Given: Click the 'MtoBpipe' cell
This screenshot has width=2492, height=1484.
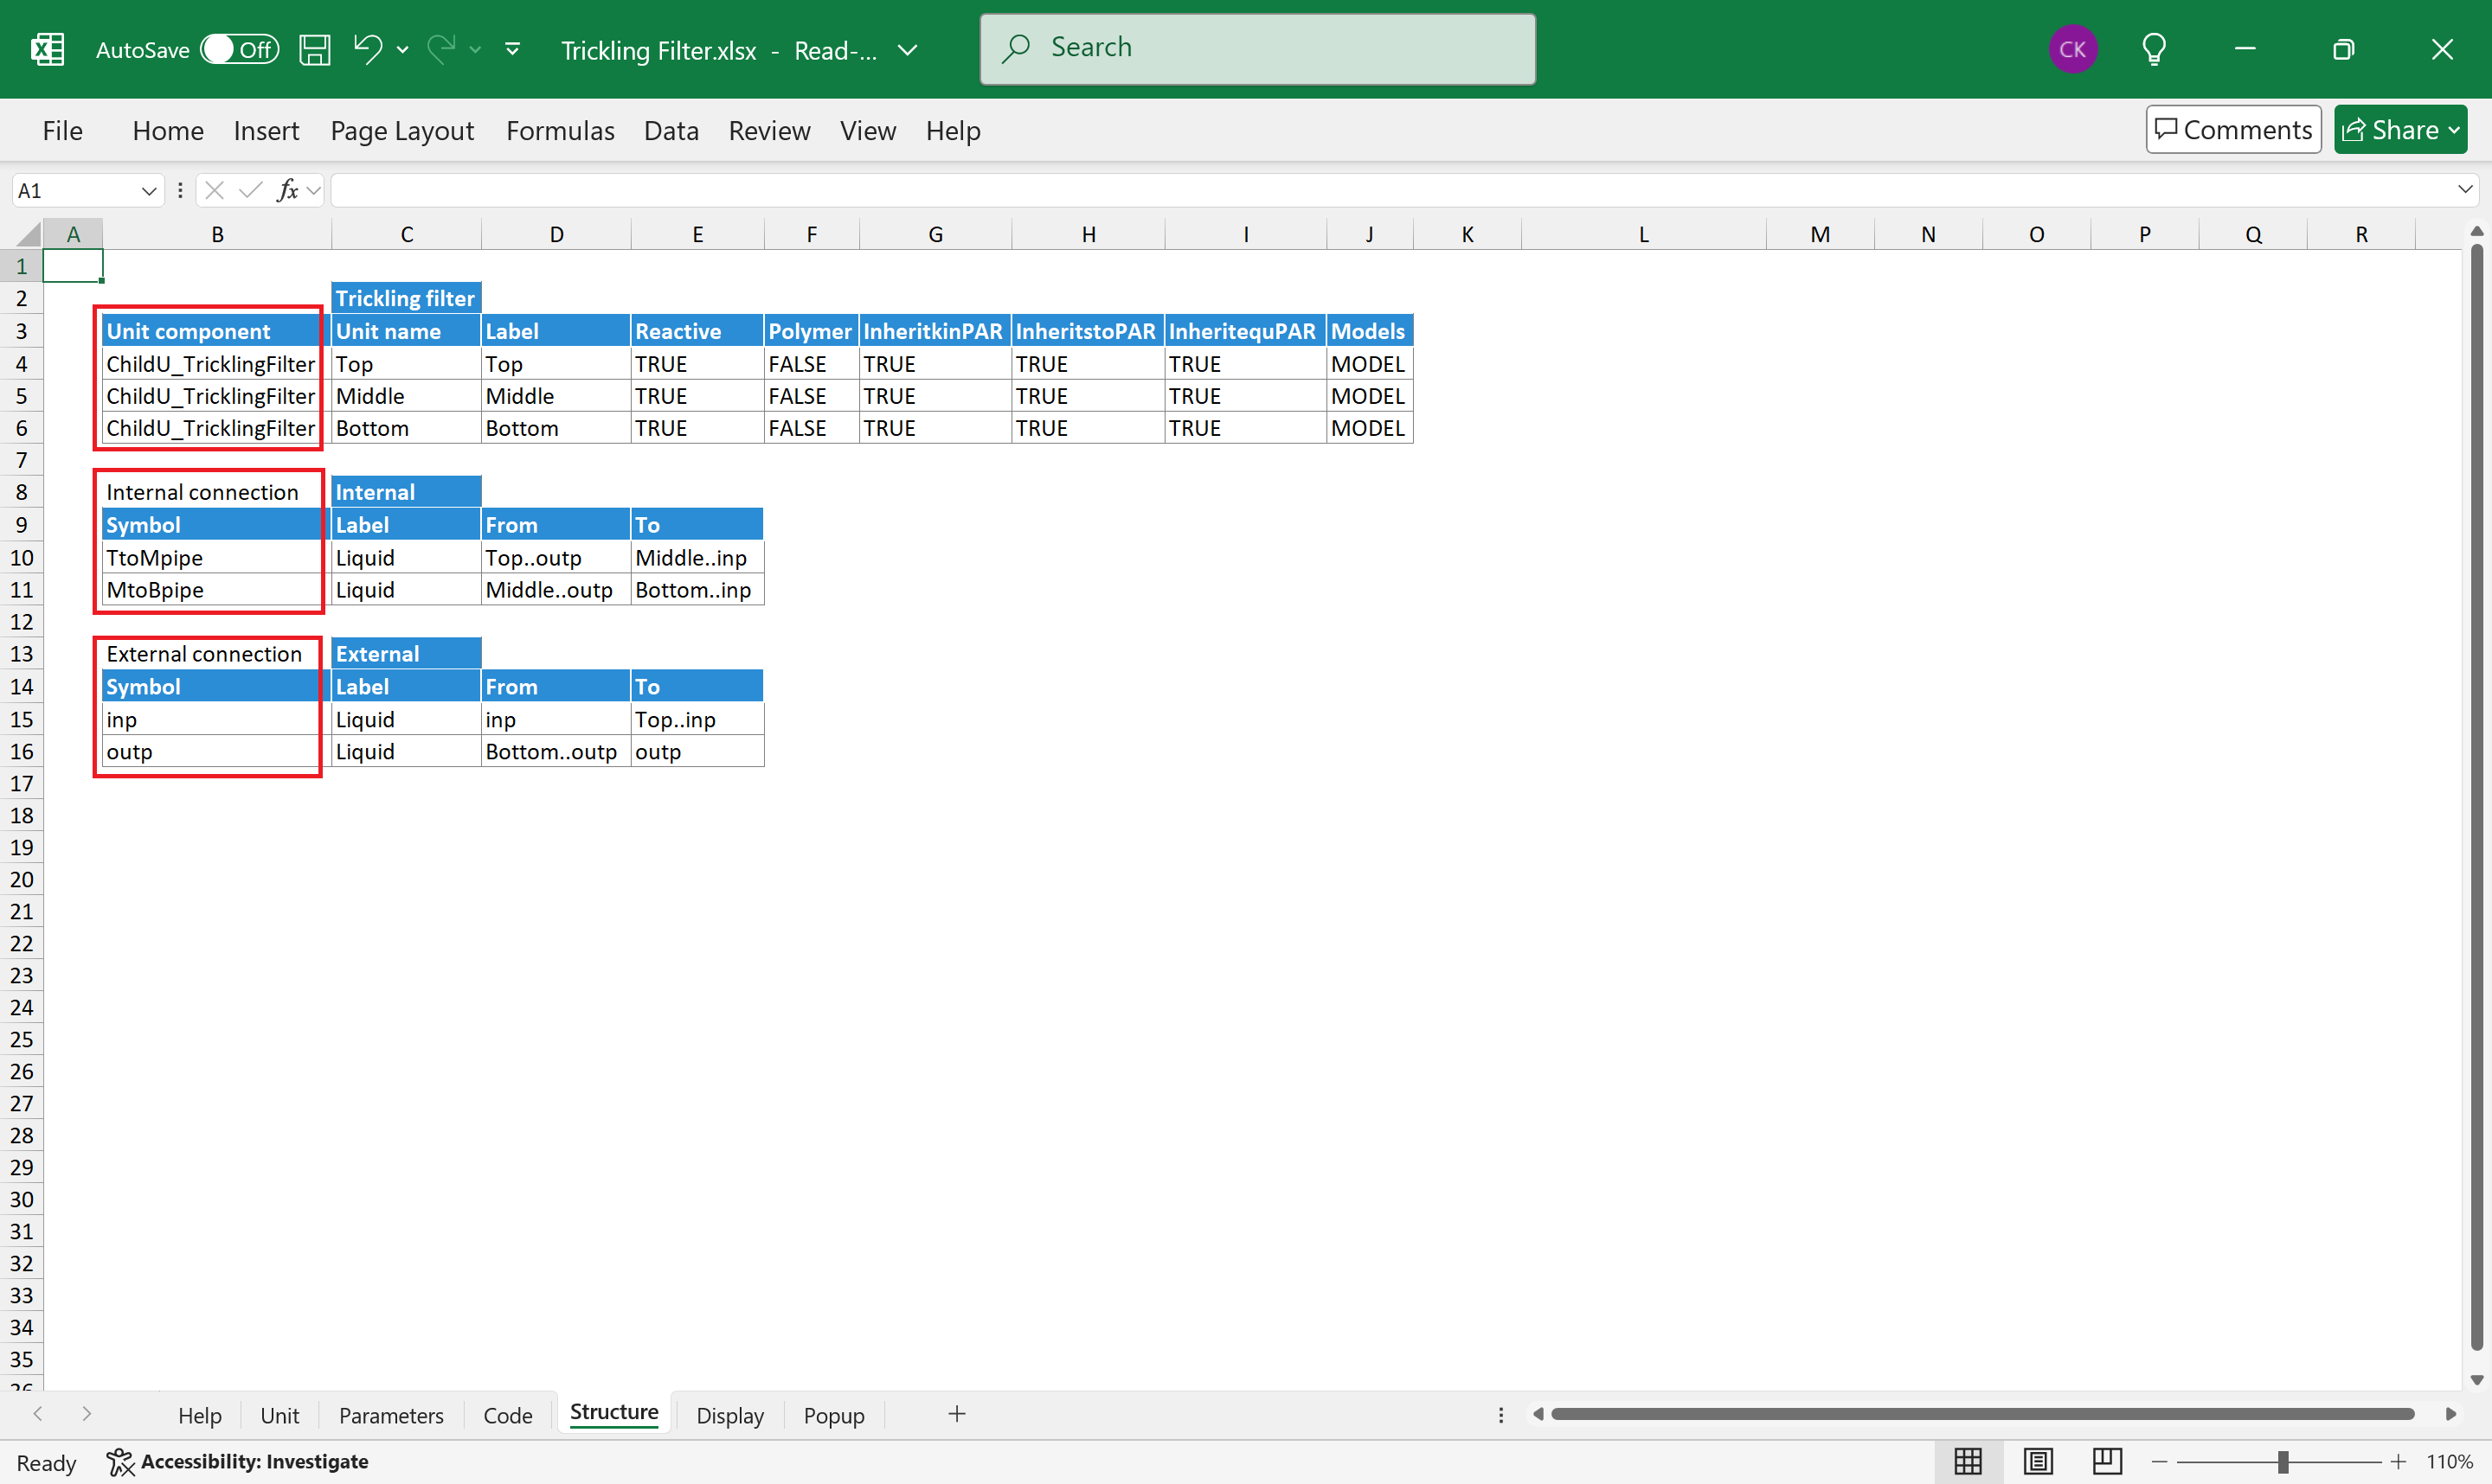Looking at the screenshot, I should click(x=217, y=590).
